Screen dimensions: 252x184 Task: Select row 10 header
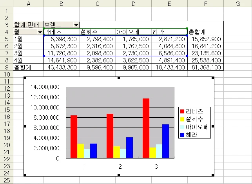click(x=6, y=74)
